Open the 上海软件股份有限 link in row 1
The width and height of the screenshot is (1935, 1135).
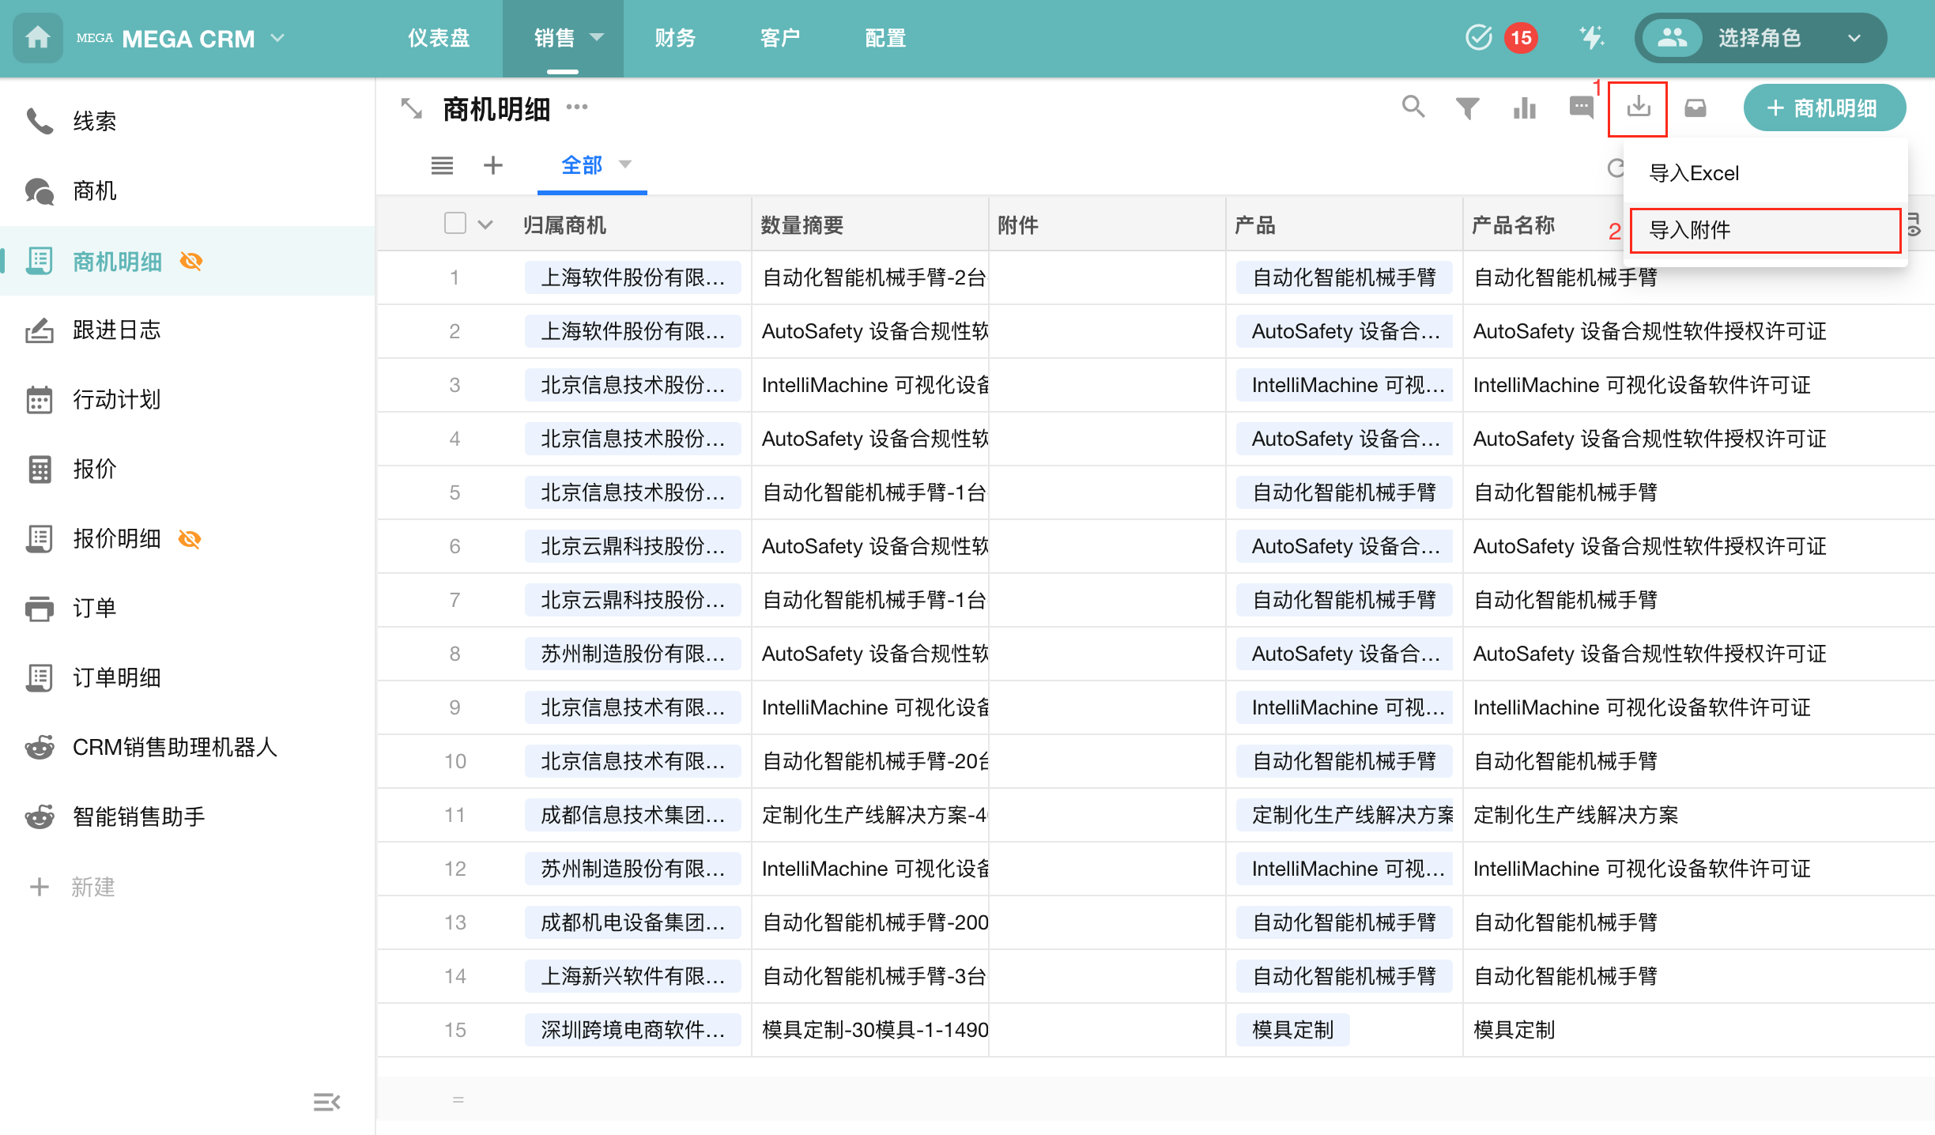[x=632, y=277]
